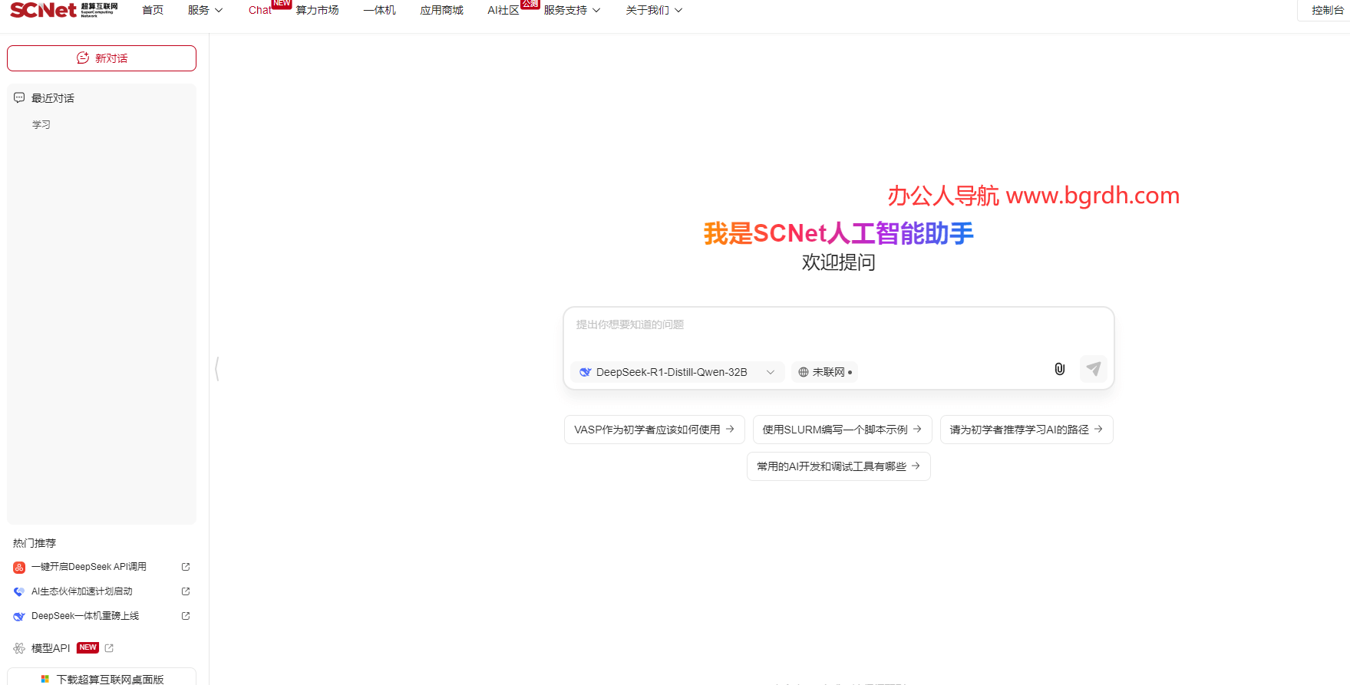Open the Chat nav item
This screenshot has height=685, width=1350.
click(x=260, y=10)
